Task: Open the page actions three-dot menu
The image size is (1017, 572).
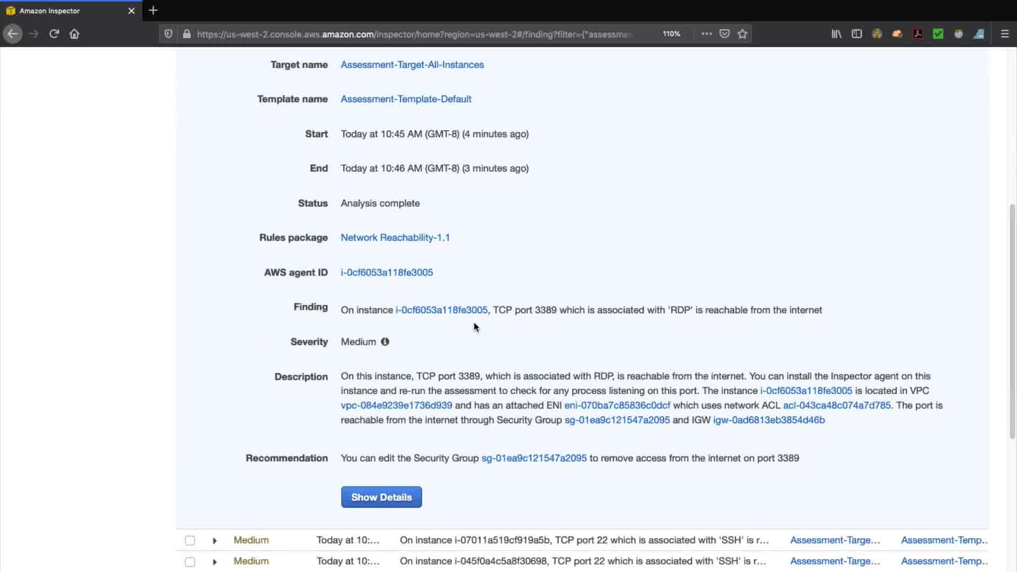Action: [x=707, y=34]
